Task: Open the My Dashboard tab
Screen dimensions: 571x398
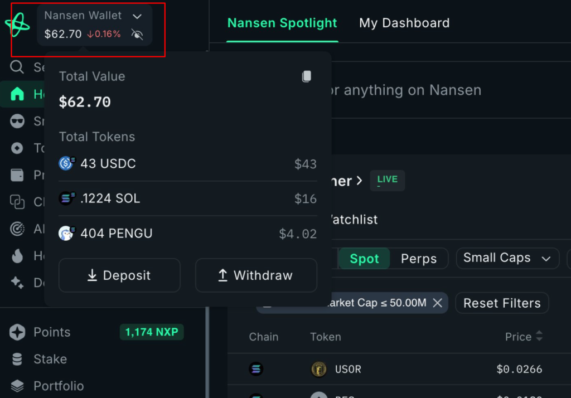Action: [x=404, y=23]
